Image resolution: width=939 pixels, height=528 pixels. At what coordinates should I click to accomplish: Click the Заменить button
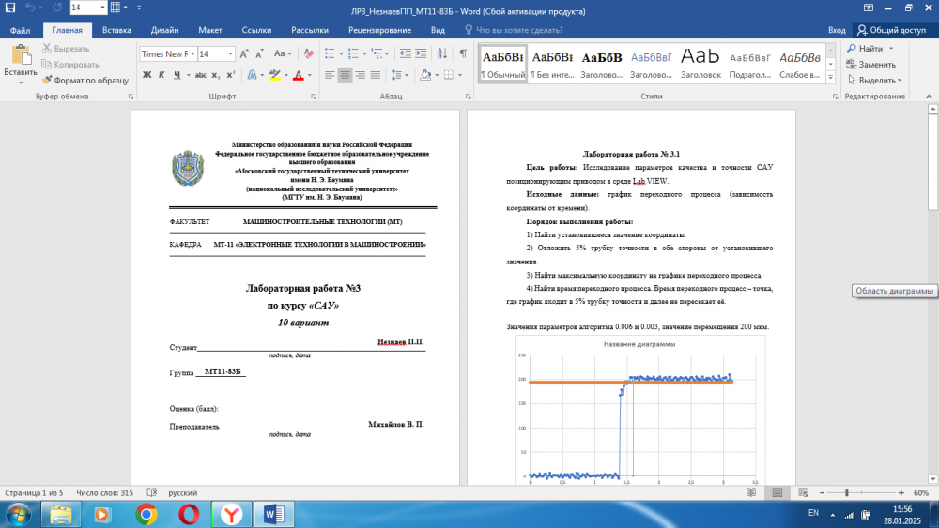[870, 65]
